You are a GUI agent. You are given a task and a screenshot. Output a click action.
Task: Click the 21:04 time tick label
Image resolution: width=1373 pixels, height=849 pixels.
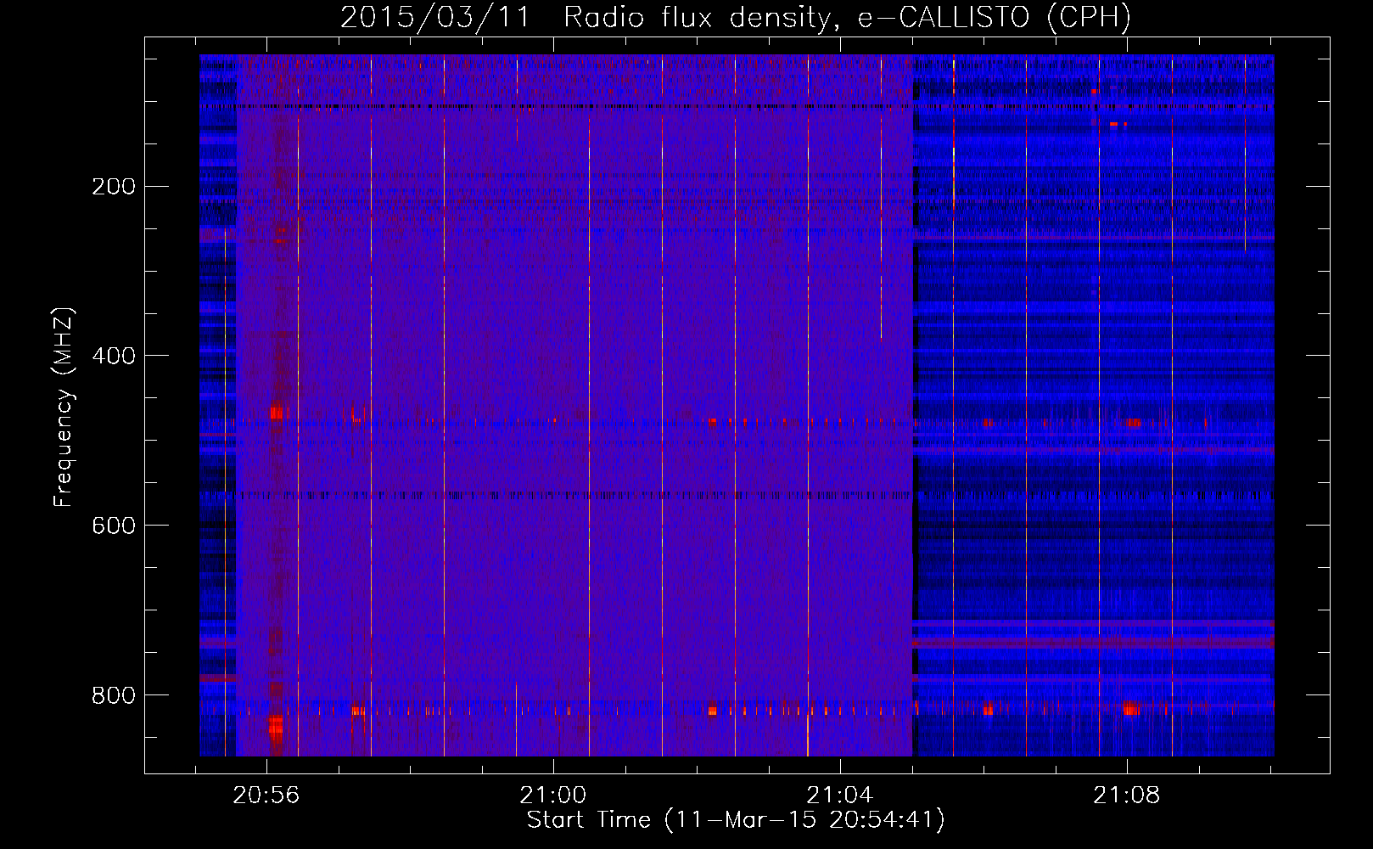point(840,796)
